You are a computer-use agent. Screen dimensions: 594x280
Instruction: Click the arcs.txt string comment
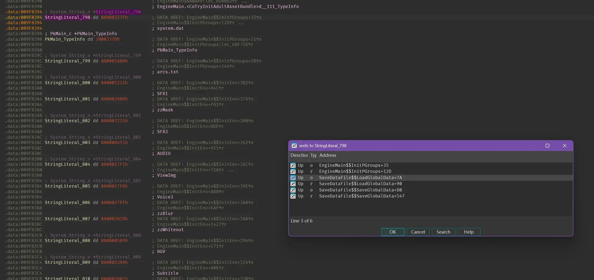pos(168,72)
